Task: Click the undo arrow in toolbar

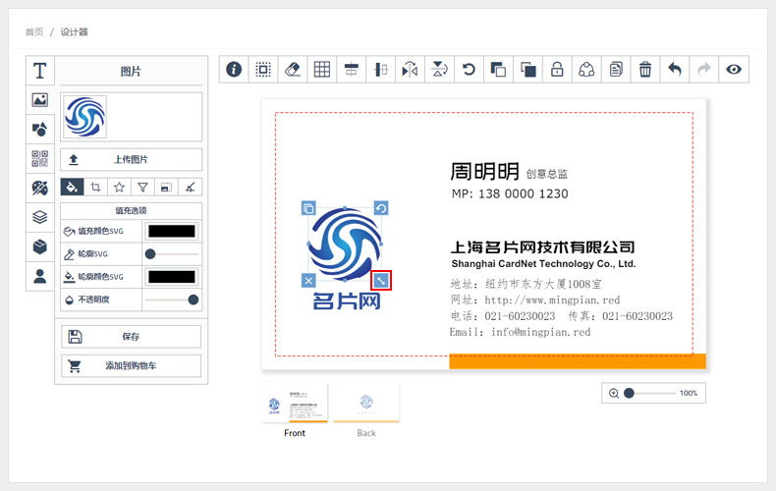Action: [x=675, y=70]
